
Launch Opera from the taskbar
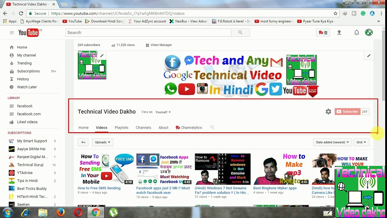point(78,213)
